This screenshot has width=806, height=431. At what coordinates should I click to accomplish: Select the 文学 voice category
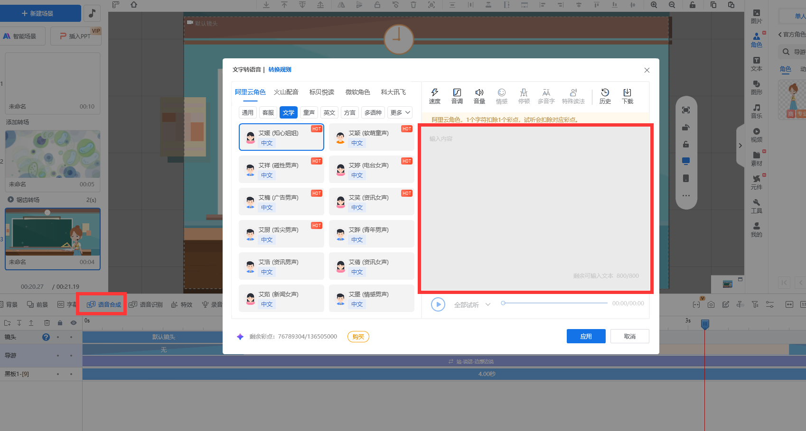point(289,112)
